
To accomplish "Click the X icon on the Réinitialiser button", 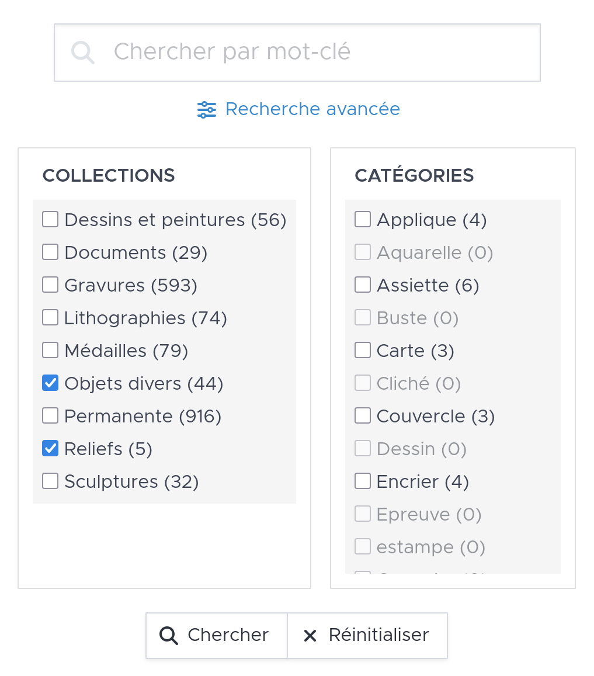I will tap(310, 636).
